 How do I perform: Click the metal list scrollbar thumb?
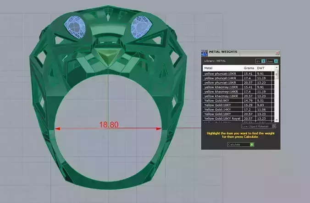[277, 75]
